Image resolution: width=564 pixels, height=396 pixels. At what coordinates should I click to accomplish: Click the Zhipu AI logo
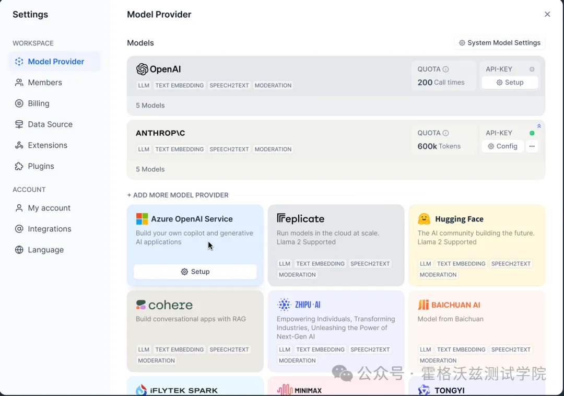point(298,305)
